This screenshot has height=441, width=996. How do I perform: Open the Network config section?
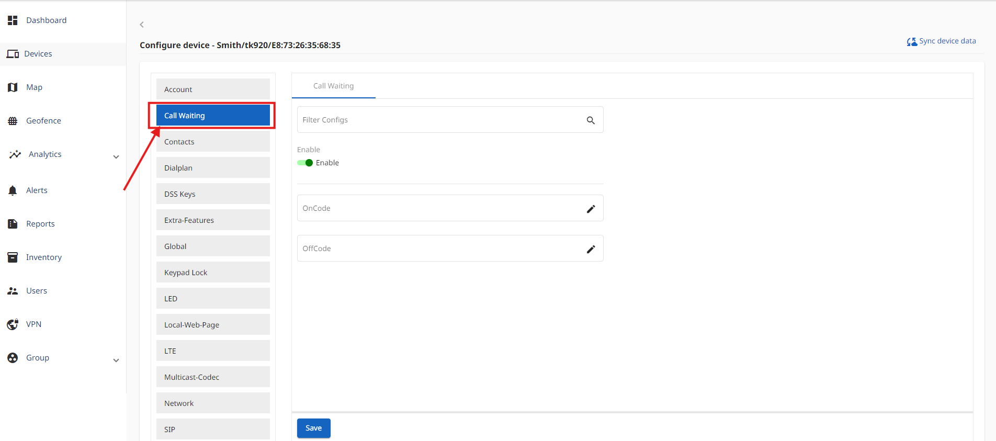tap(213, 403)
